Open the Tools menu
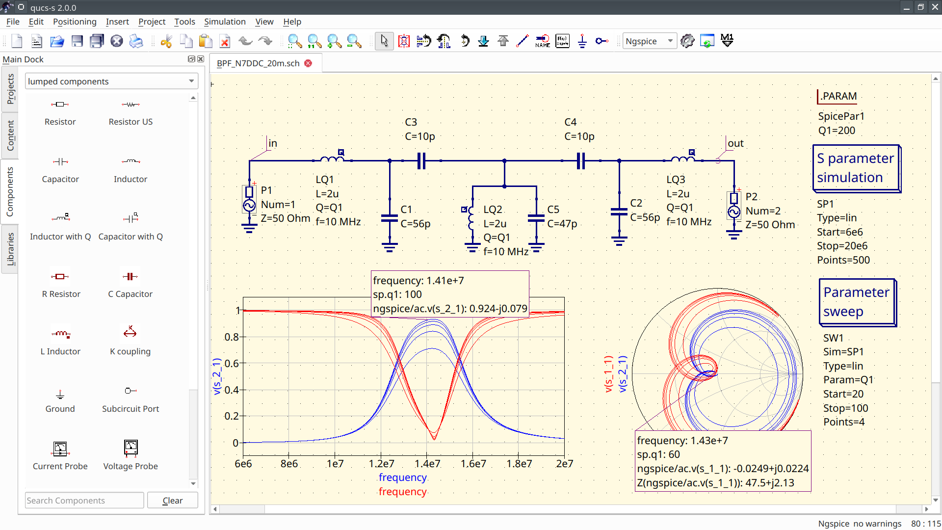The image size is (942, 530). click(x=184, y=22)
